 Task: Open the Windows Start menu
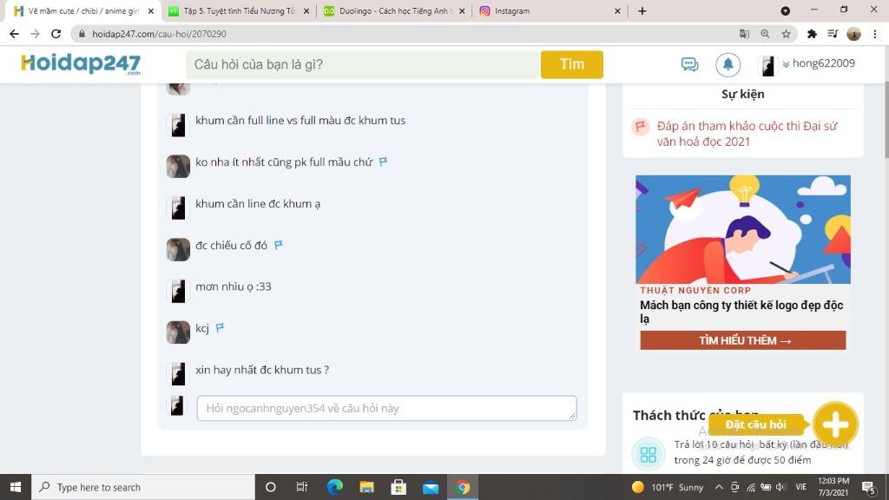point(16,487)
